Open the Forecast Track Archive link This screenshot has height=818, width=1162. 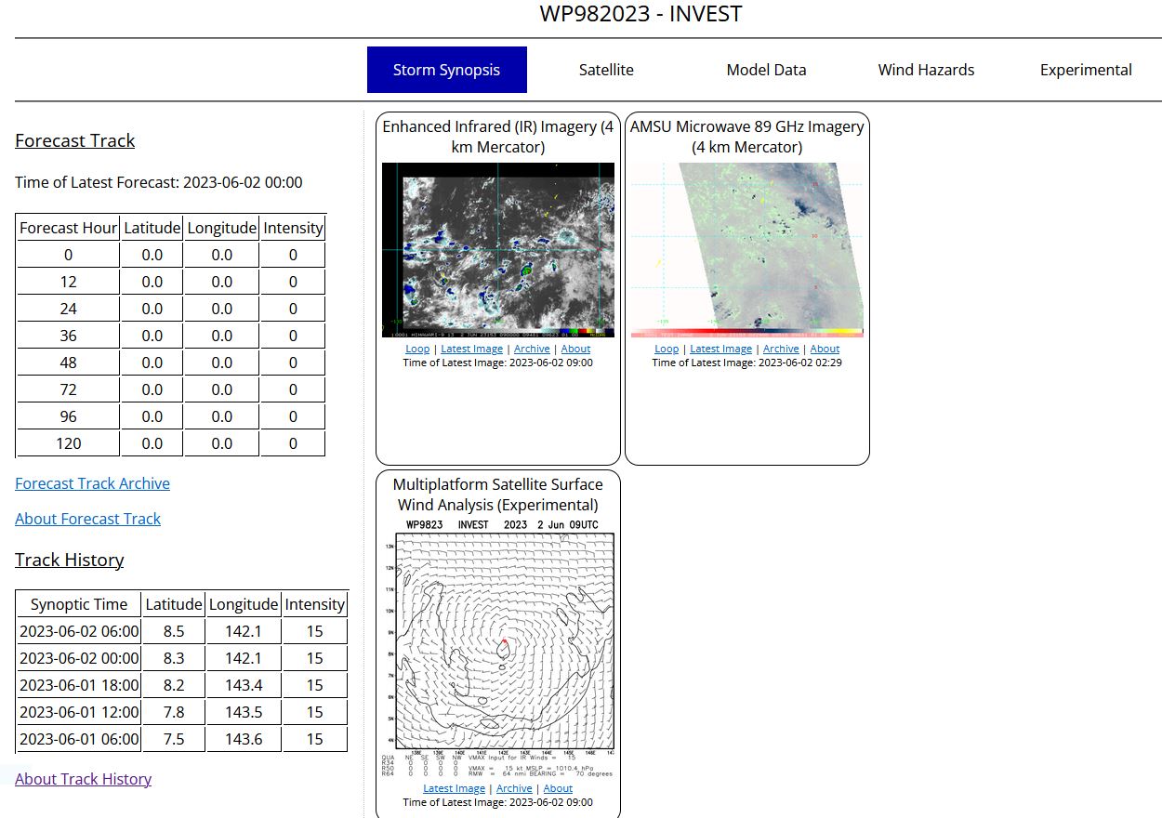click(92, 483)
